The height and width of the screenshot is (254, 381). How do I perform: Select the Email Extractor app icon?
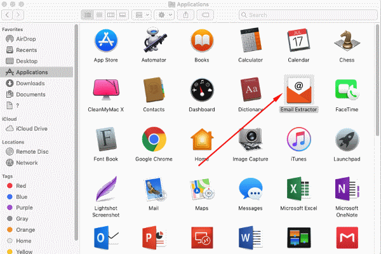click(x=298, y=90)
